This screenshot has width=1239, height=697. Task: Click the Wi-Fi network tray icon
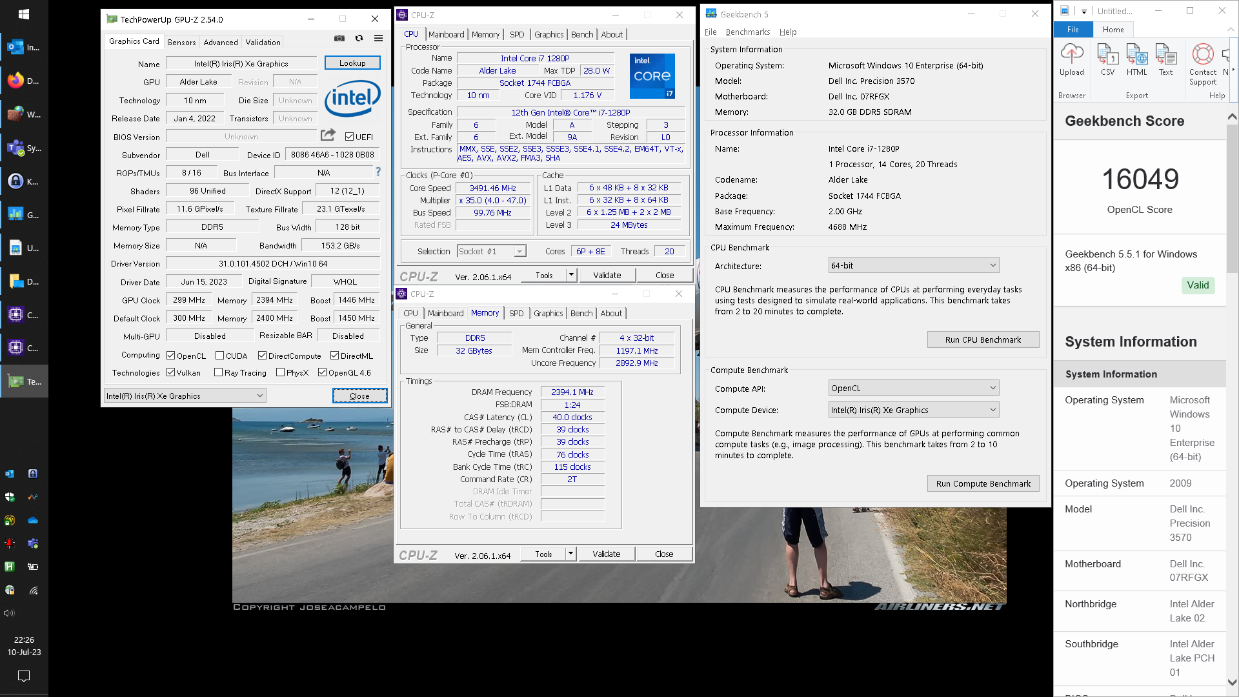pos(33,590)
